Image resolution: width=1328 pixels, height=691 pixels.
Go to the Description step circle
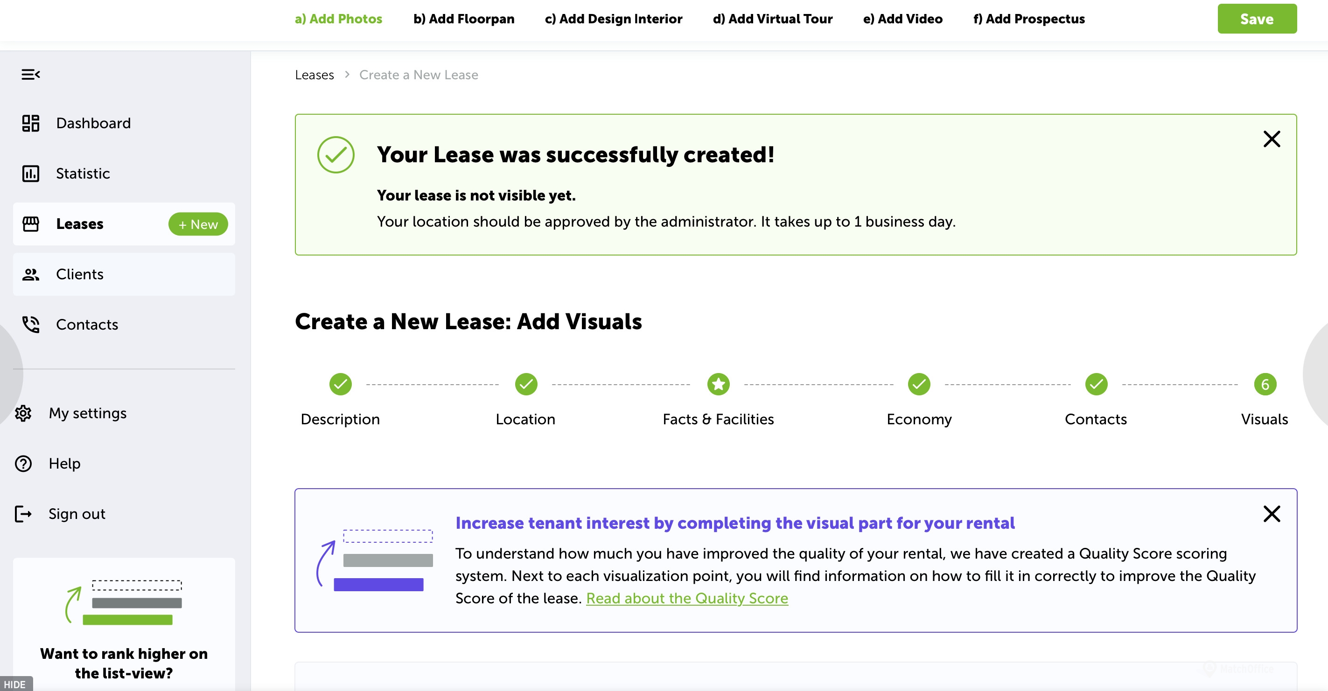[x=340, y=384]
